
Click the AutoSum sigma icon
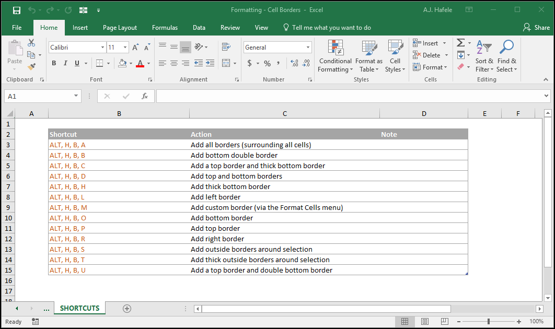(460, 43)
